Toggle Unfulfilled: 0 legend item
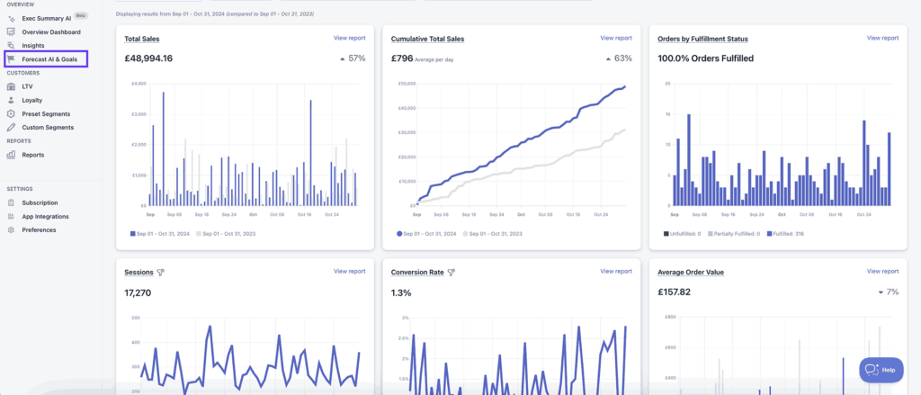Screen dimensions: 921x395 click(683, 233)
